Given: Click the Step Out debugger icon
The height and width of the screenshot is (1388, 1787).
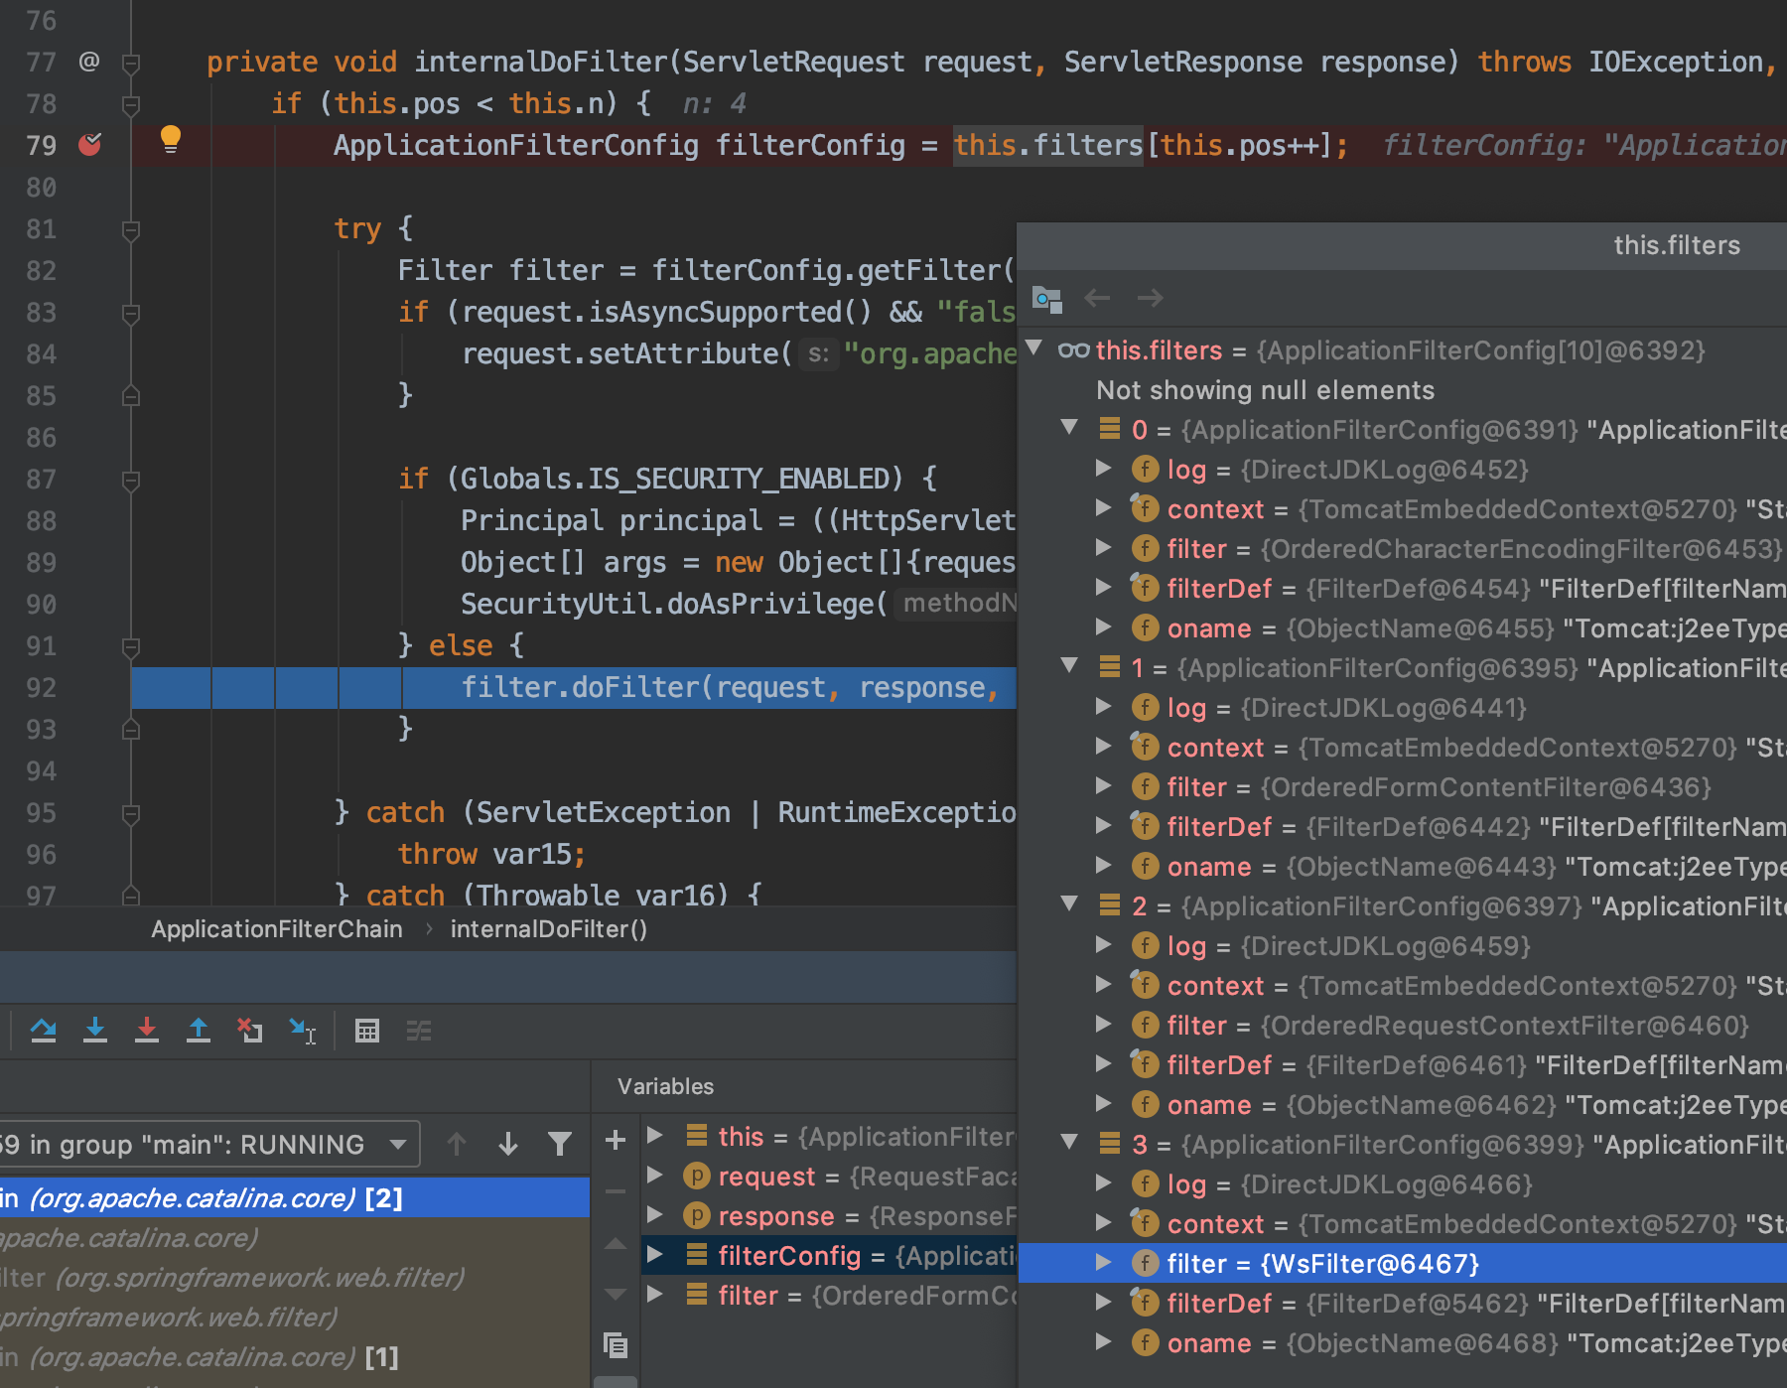Looking at the screenshot, I should (x=199, y=1031).
